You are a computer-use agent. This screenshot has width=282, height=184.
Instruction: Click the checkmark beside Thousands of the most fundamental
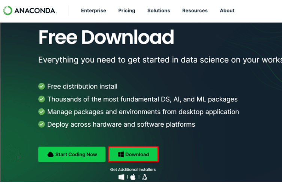pos(42,99)
